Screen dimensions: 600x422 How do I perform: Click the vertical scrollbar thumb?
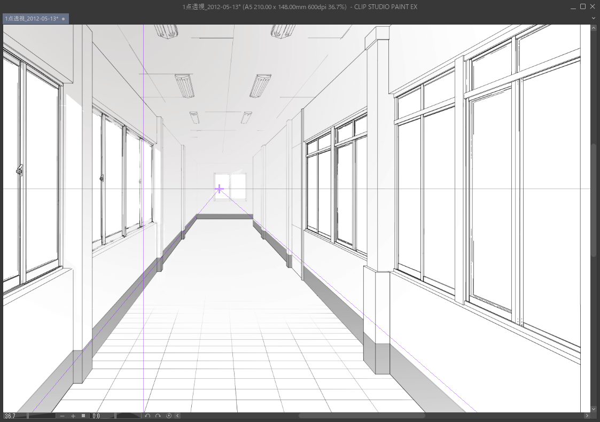(594, 200)
